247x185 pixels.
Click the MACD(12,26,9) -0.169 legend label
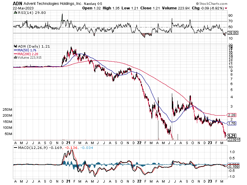40,148
